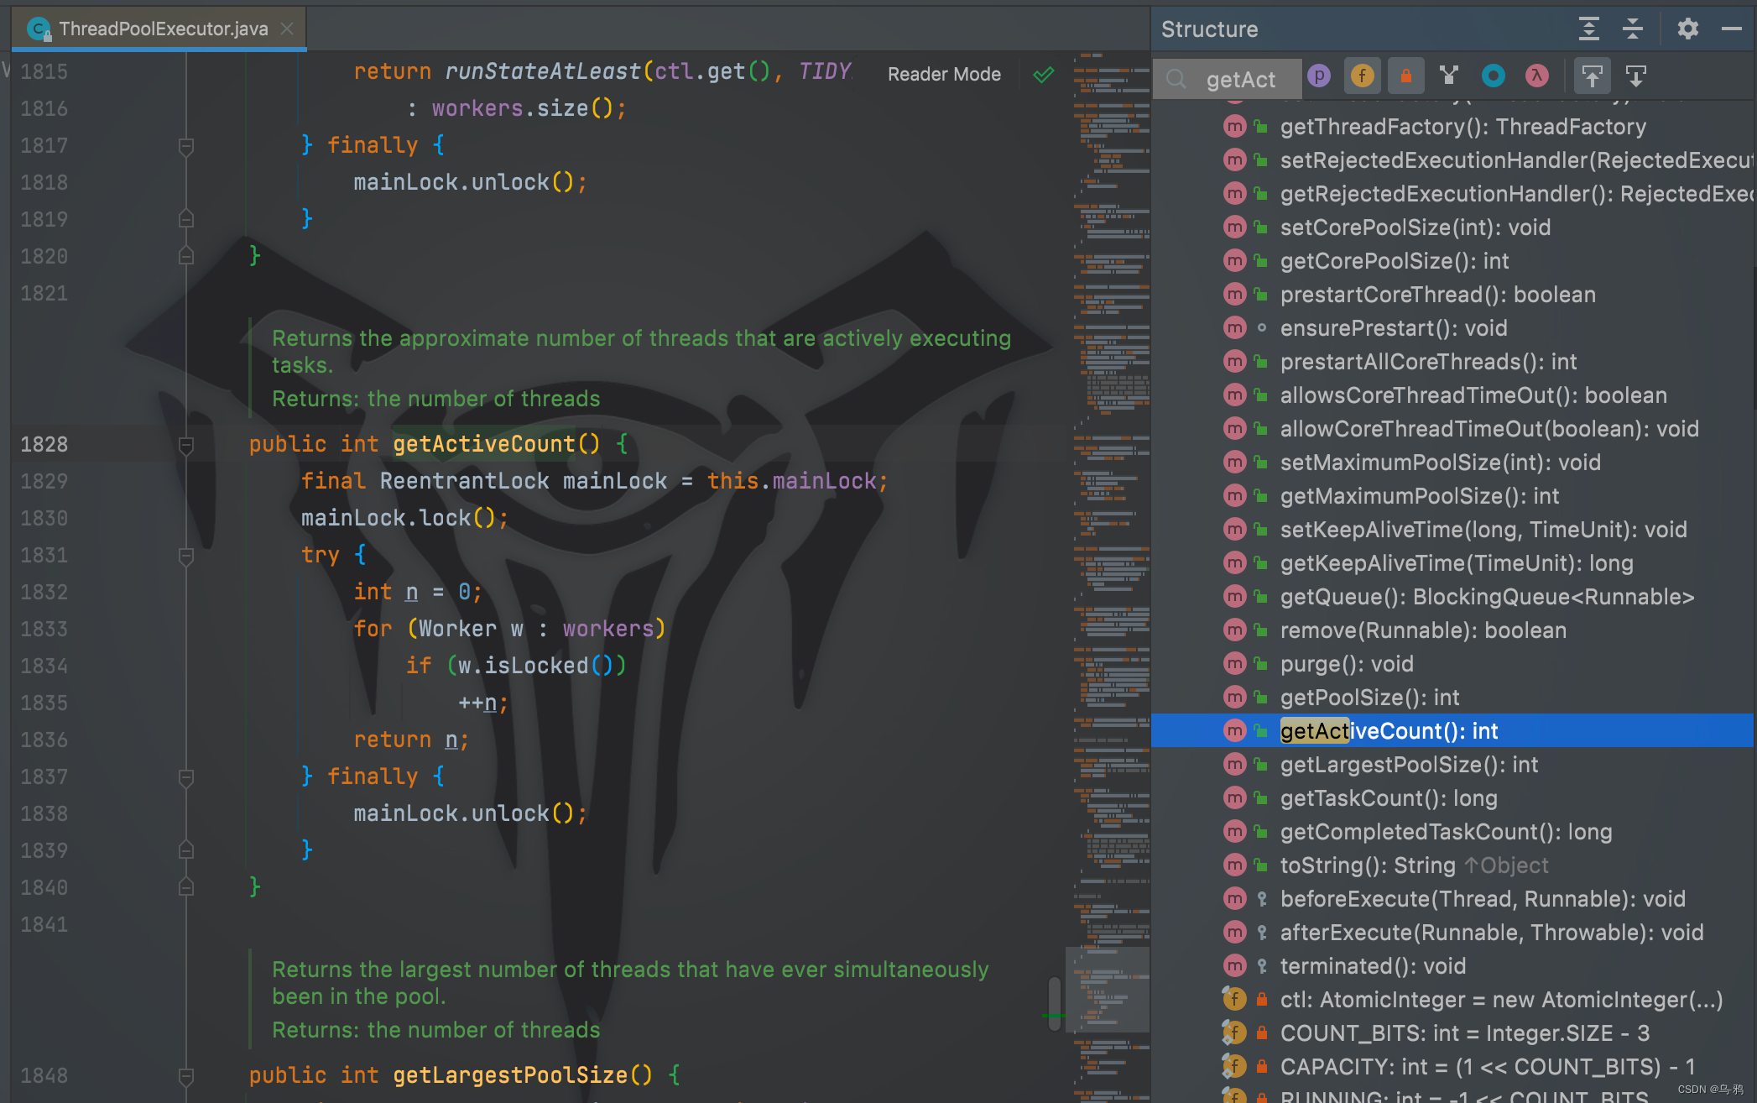Click the fold end marker at line 1839
The height and width of the screenshot is (1103, 1757).
point(186,850)
